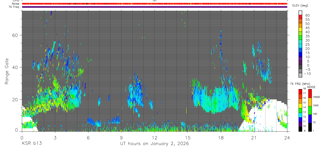Click the orange 10000 noise level swatch
323x149 pixels.
(x=310, y=102)
